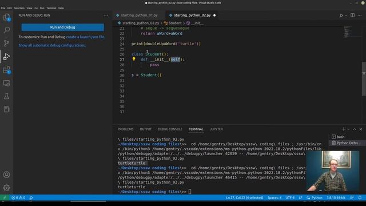366x206 pixels.
Task: Open the Search view in activity bar
Action: 6,30
